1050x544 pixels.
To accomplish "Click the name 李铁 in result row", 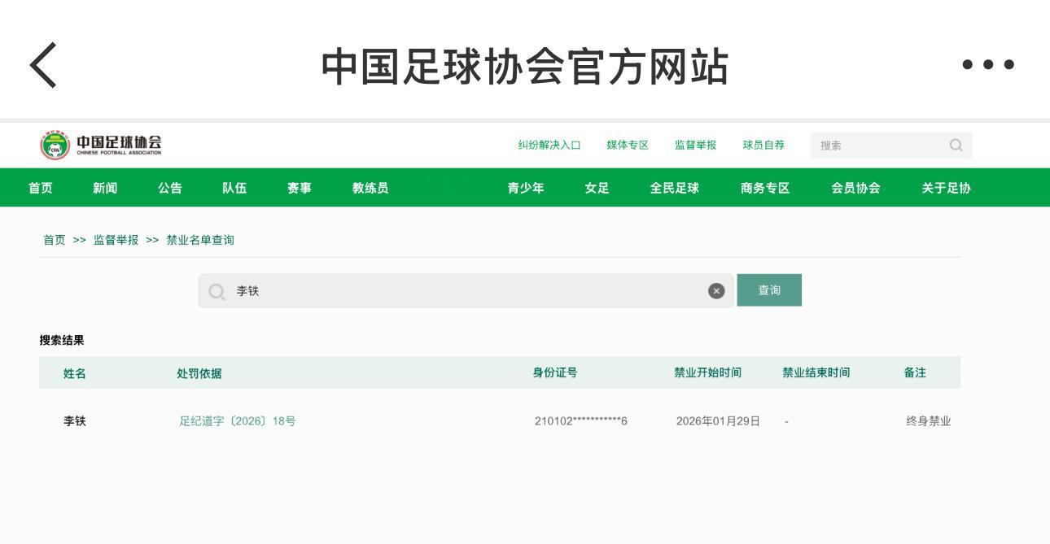I will click(x=75, y=421).
